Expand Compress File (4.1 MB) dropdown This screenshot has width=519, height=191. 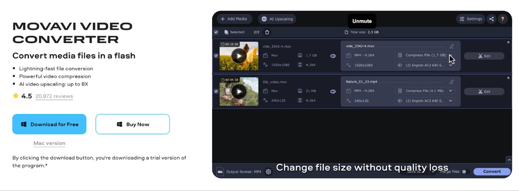coord(451,91)
